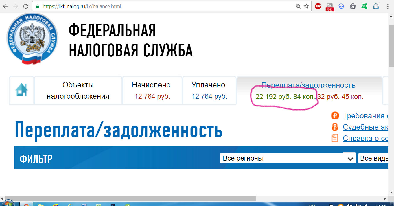Click the browser Forward arrow
This screenshot has height=206, width=394.
16,6
